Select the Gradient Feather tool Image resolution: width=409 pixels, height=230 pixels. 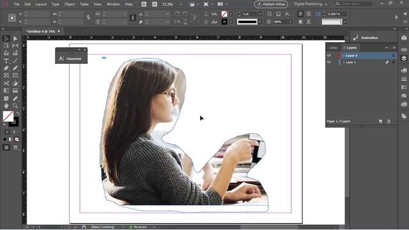click(x=15, y=91)
